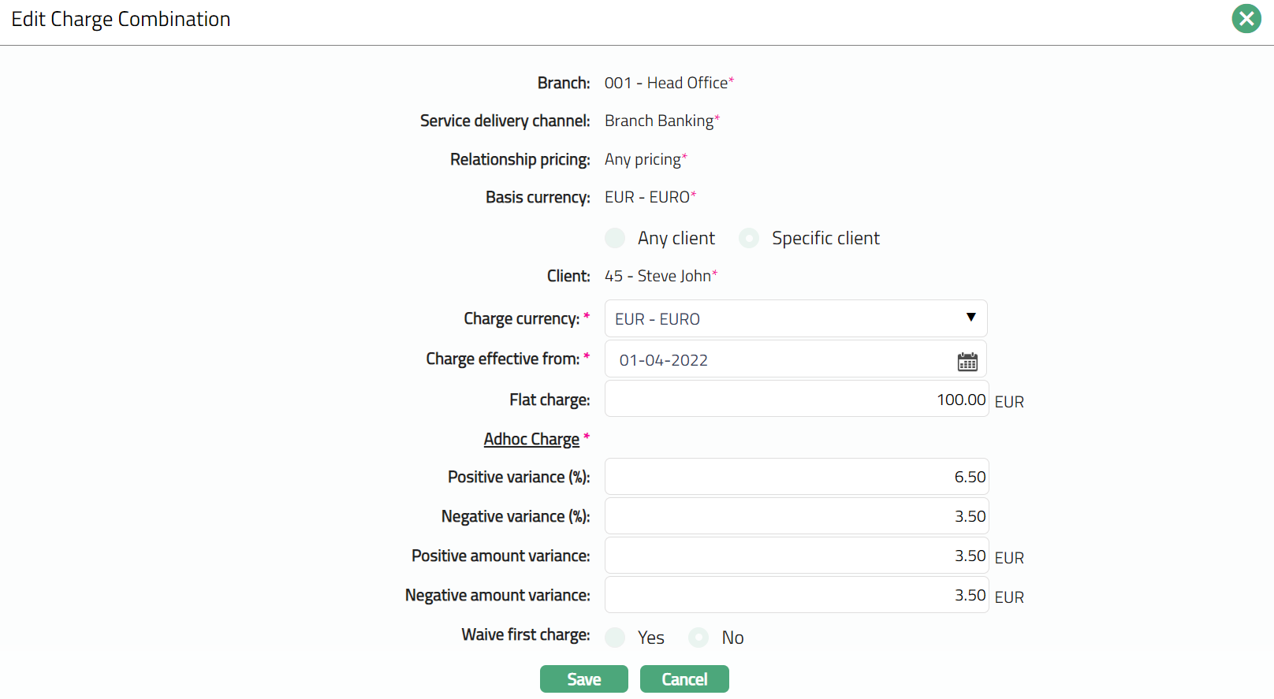1274x699 pixels.
Task: Focus the Flat charge input field
Action: click(x=796, y=400)
